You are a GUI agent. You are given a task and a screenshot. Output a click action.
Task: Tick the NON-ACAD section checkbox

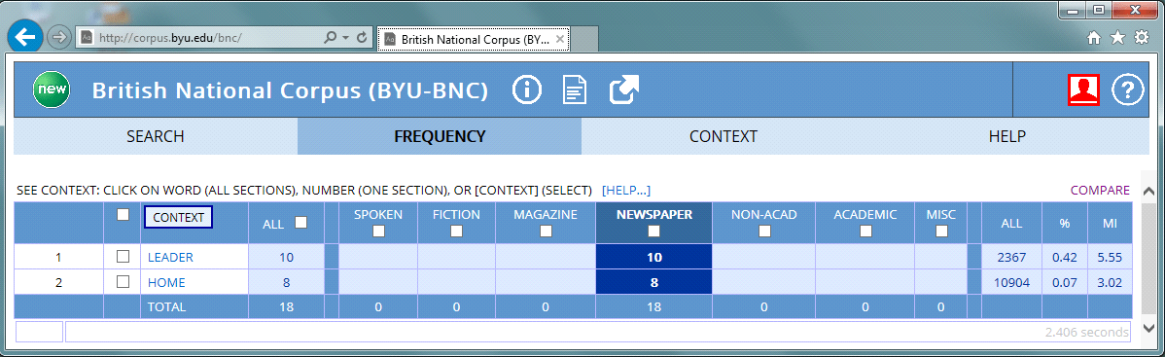coord(763,232)
